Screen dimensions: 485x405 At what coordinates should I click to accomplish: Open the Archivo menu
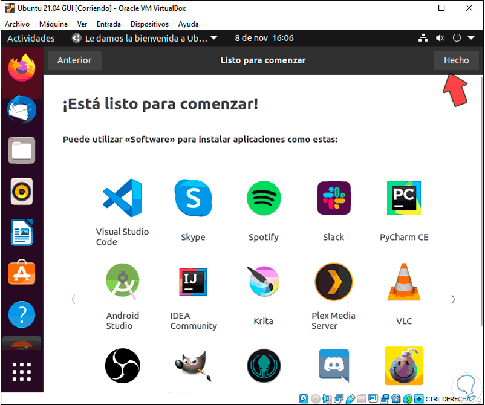click(x=18, y=24)
